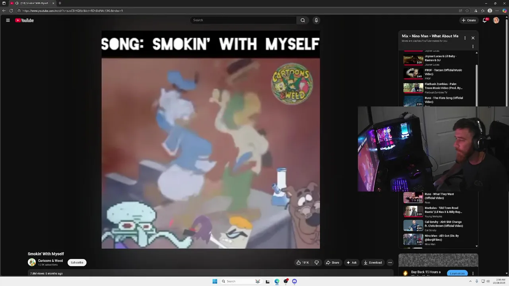Open the ad options kebab menu
The width and height of the screenshot is (509, 286).
pos(473,273)
